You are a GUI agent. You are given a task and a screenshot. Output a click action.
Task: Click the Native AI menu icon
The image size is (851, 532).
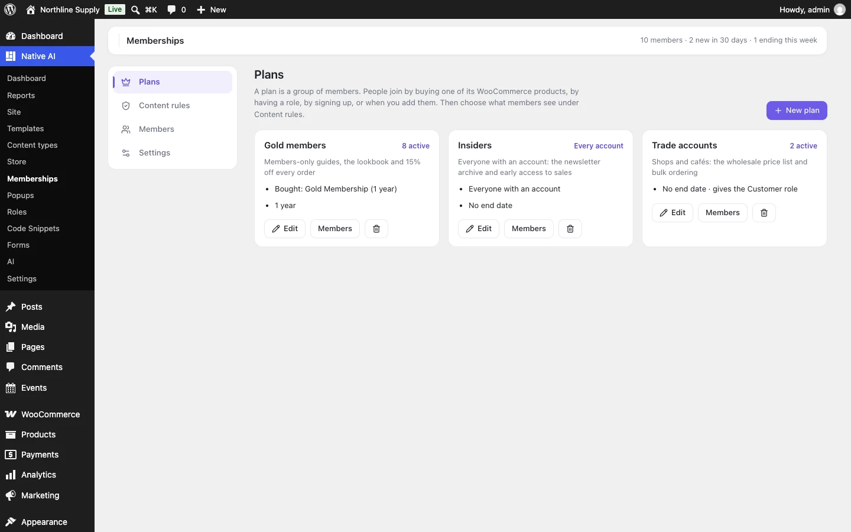[11, 56]
